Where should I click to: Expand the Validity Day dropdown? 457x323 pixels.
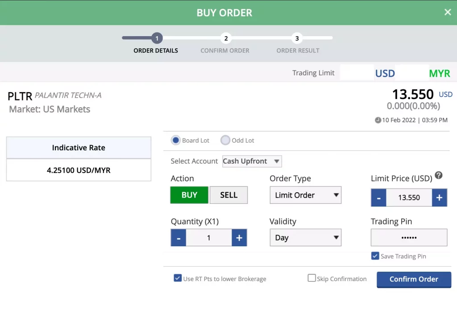[305, 238]
